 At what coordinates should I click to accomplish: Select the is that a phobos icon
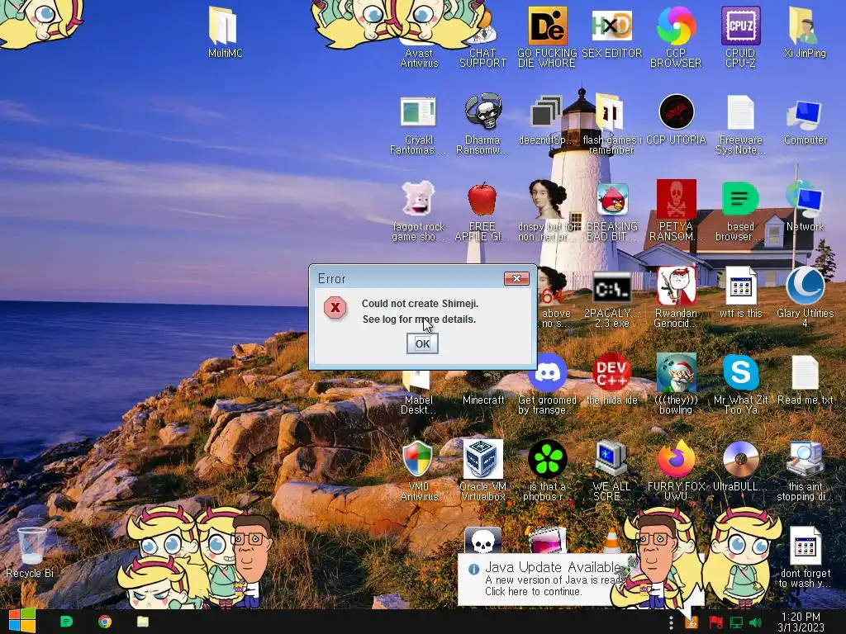point(547,459)
